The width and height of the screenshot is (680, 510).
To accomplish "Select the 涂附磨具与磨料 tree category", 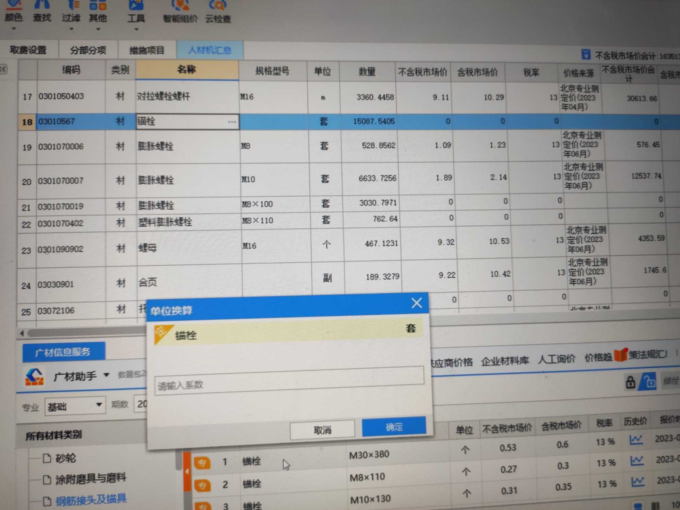I will tap(90, 479).
